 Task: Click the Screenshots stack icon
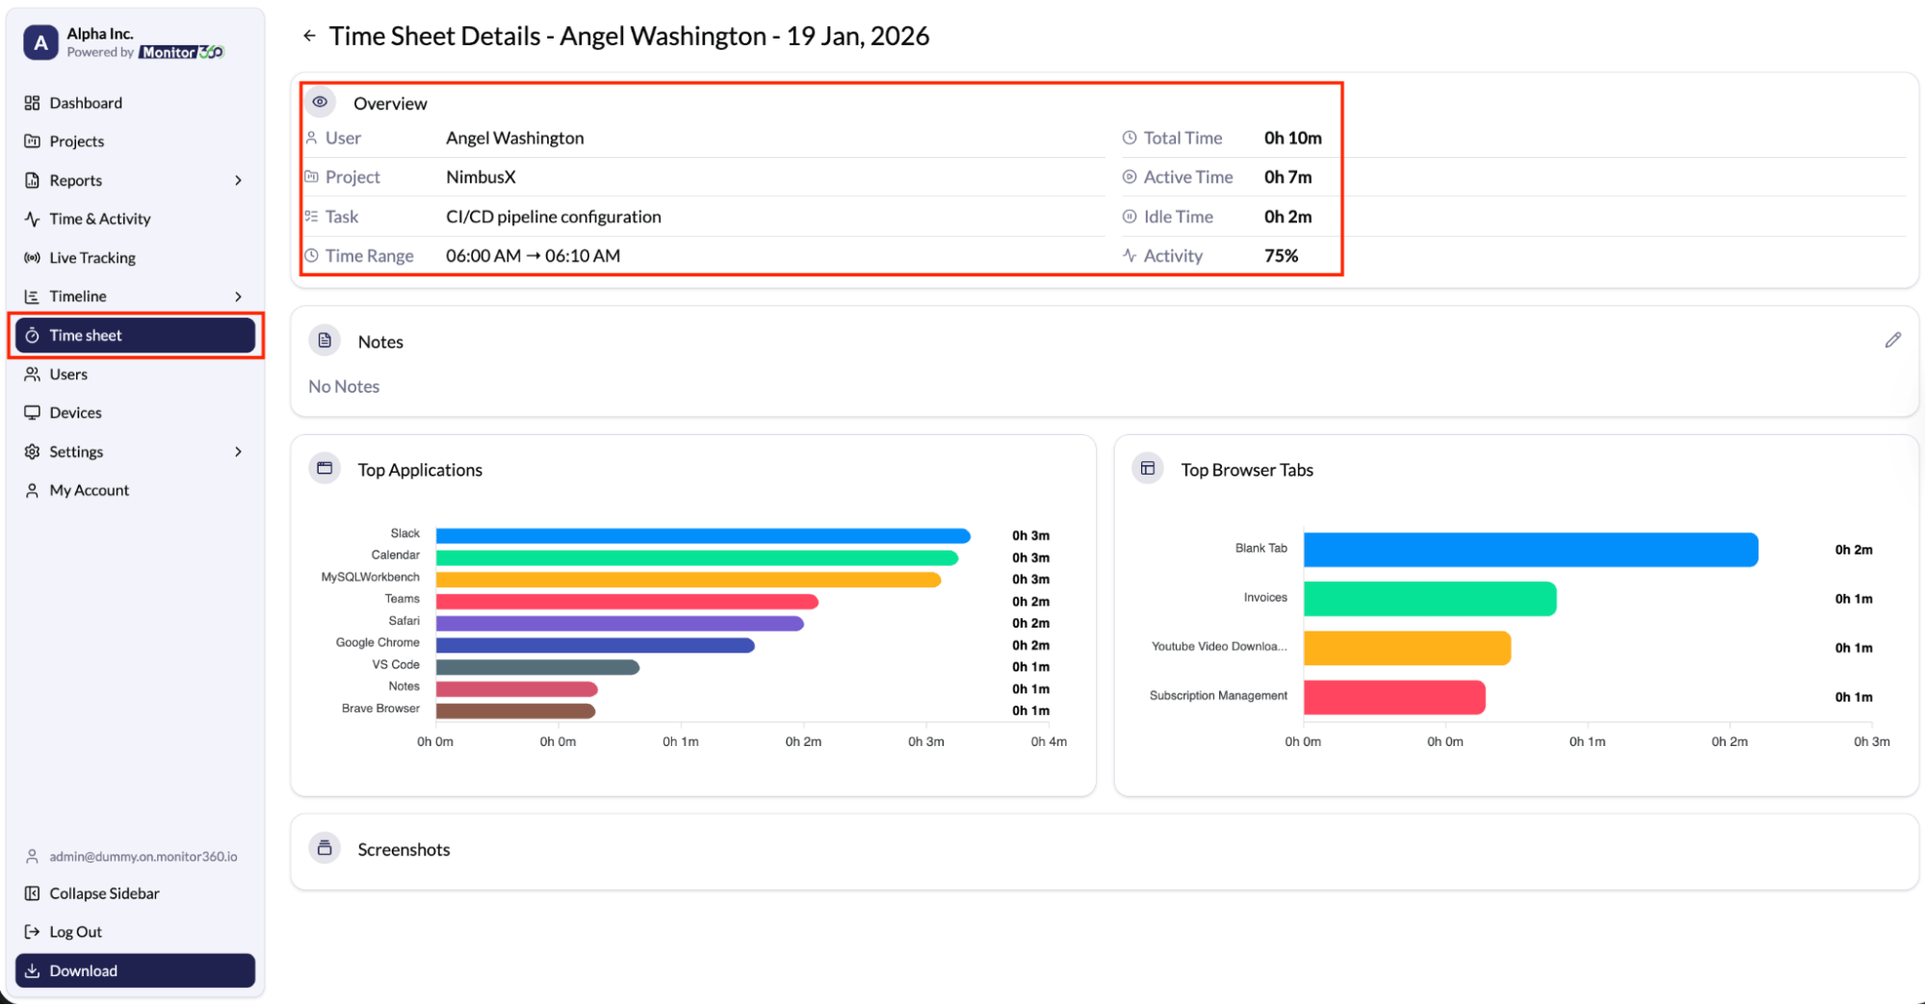coord(325,848)
